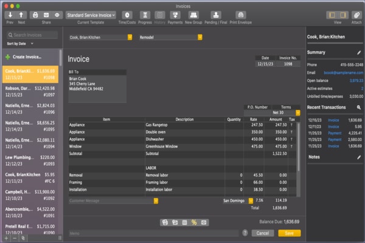The image size is (365, 243).
Task: Toggle tax flag on Dishwasher row
Action: click(291, 139)
